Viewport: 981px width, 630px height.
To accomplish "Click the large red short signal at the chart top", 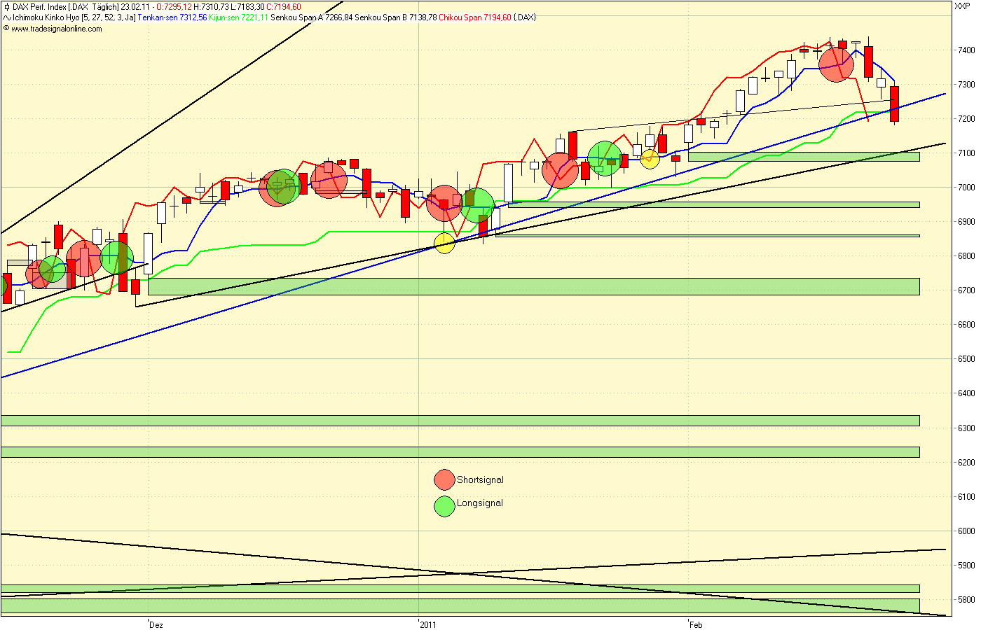I will pos(836,65).
